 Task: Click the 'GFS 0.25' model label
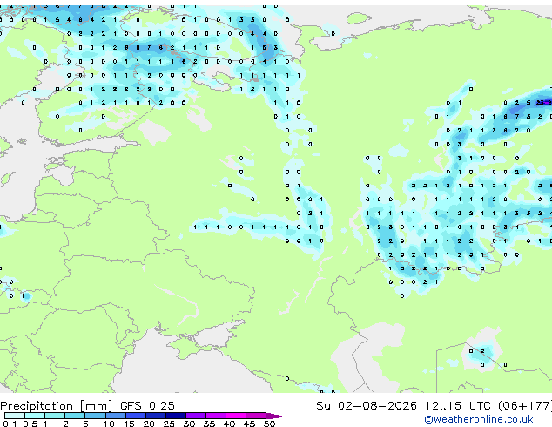click(147, 406)
